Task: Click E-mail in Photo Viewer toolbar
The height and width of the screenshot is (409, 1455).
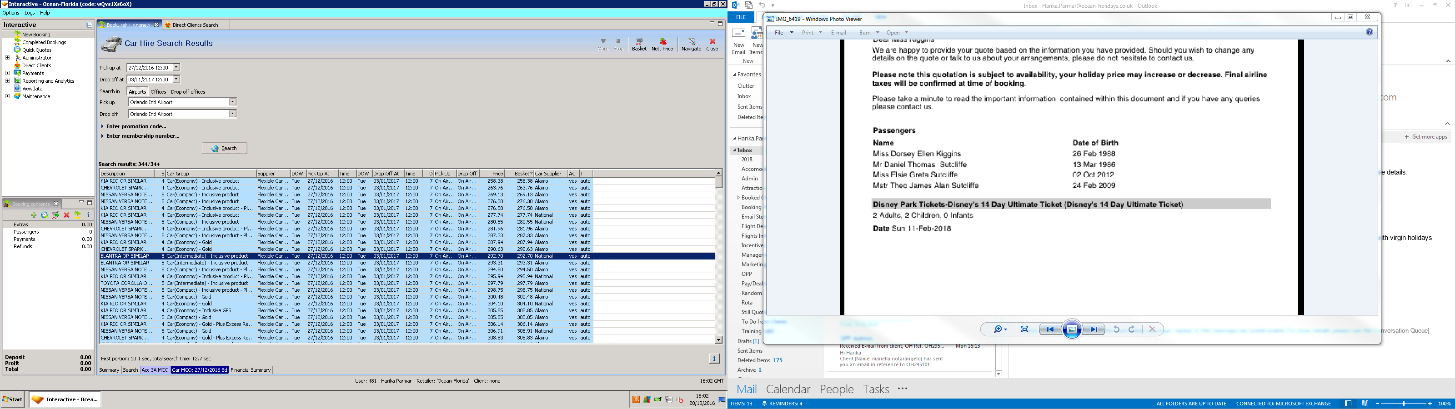Action: point(838,33)
